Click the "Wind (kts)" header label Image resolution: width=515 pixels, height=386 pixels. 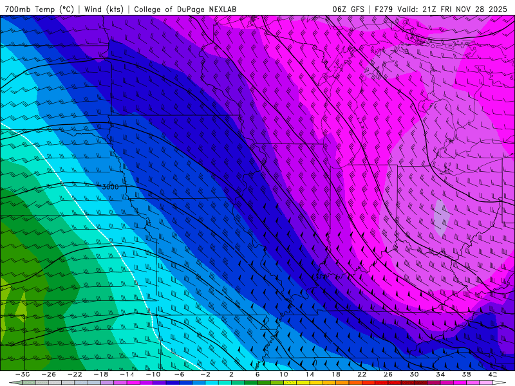tap(104, 9)
